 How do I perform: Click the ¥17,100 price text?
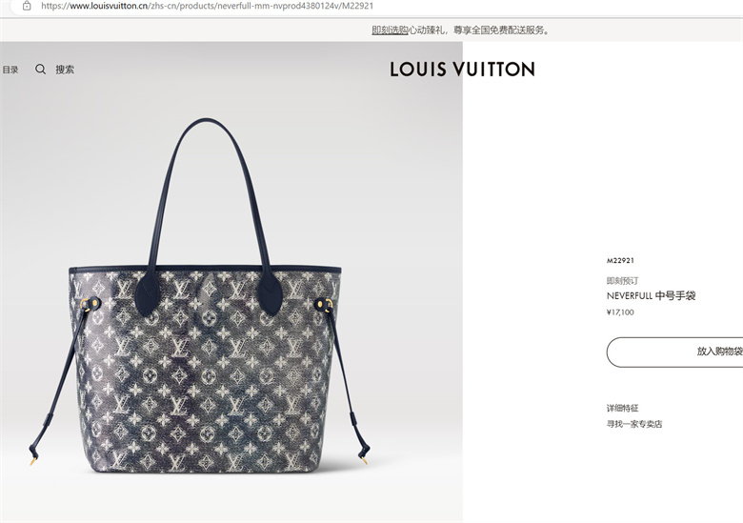620,312
